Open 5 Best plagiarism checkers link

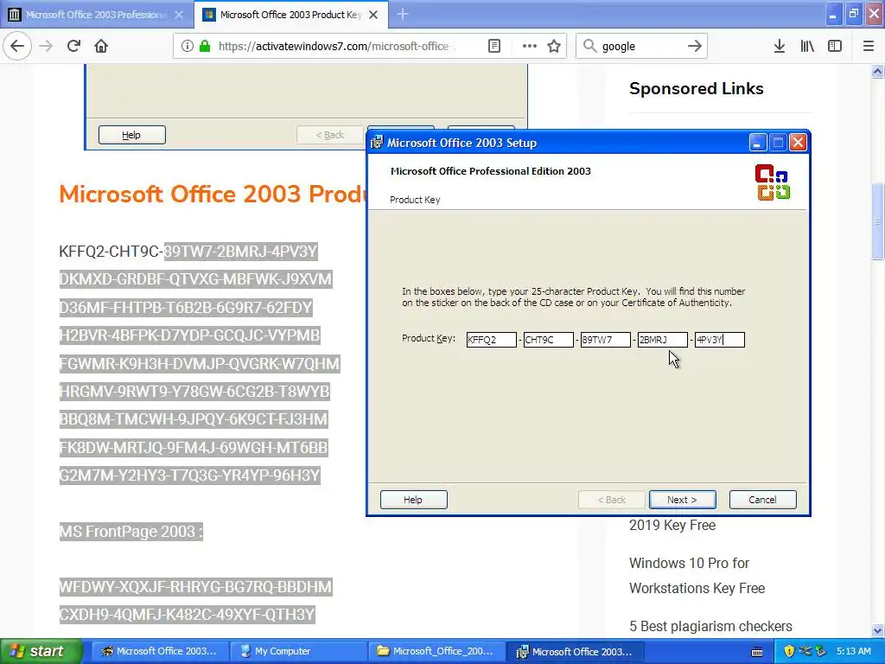coord(710,626)
